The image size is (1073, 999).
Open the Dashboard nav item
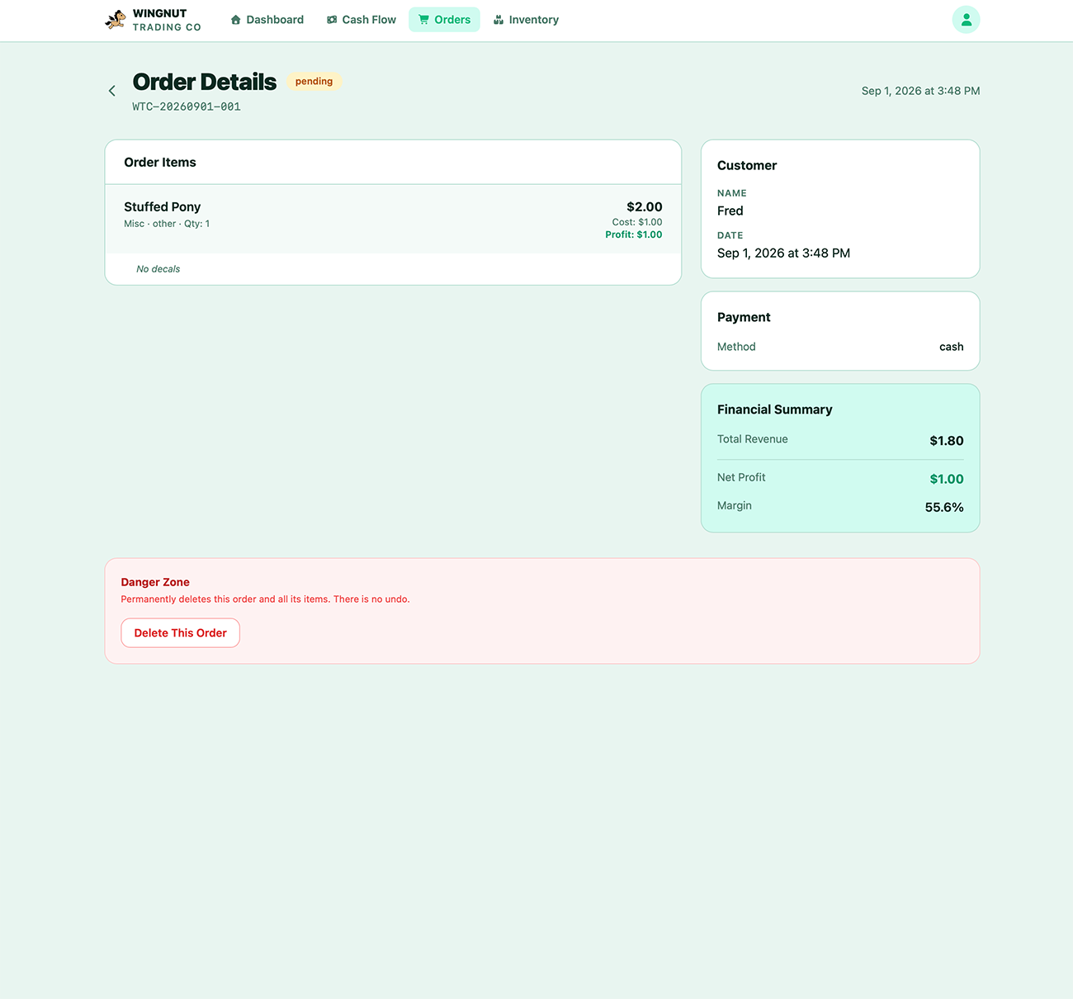coord(267,20)
